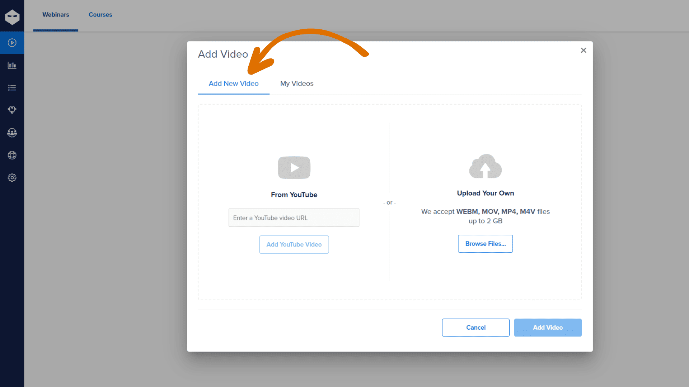Click the YouTube video URL field

pos(294,218)
